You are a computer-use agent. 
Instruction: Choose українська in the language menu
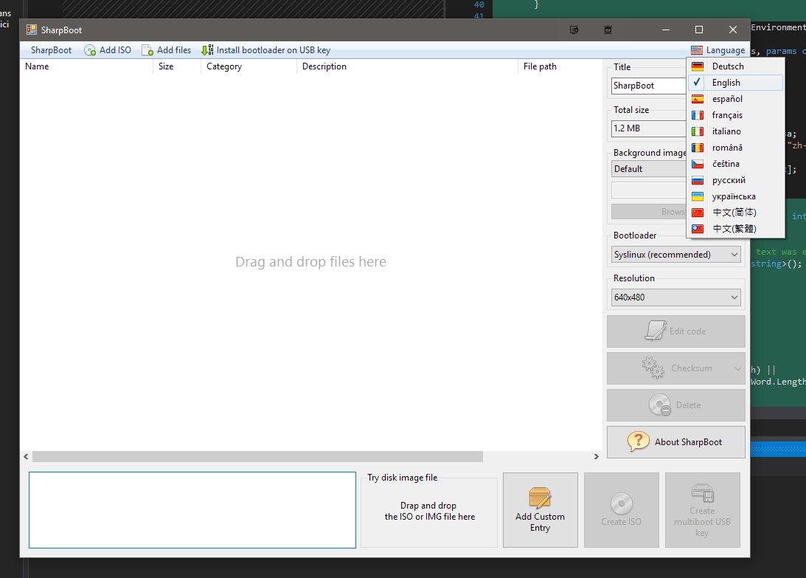coord(734,196)
